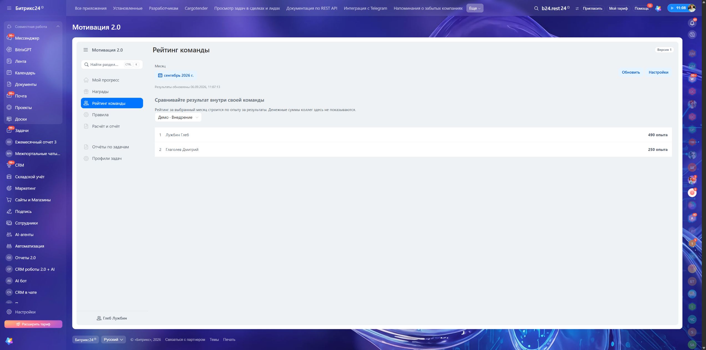The image size is (706, 350).
Task: Switch to Разработчикам tab
Action: tap(164, 8)
